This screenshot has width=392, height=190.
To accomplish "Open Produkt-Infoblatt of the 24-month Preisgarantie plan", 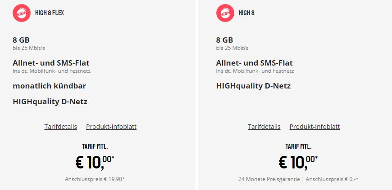I will point(315,127).
